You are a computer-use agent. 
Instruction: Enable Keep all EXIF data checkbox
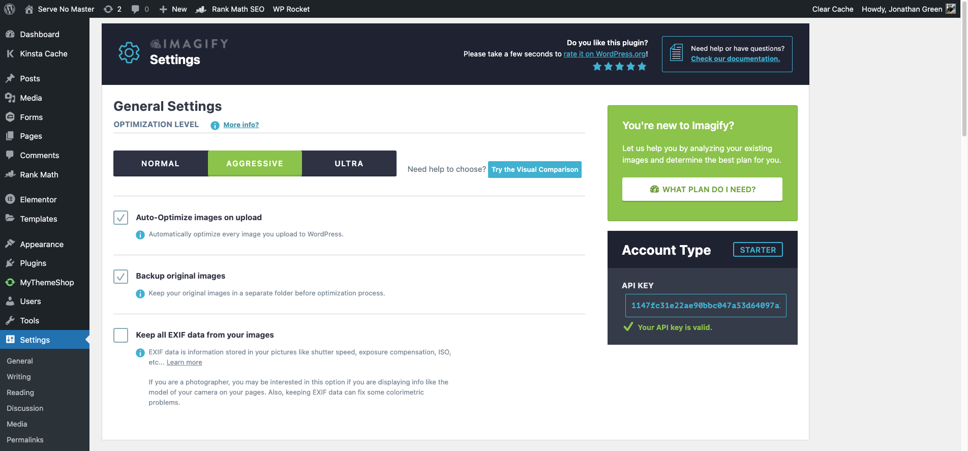point(120,335)
